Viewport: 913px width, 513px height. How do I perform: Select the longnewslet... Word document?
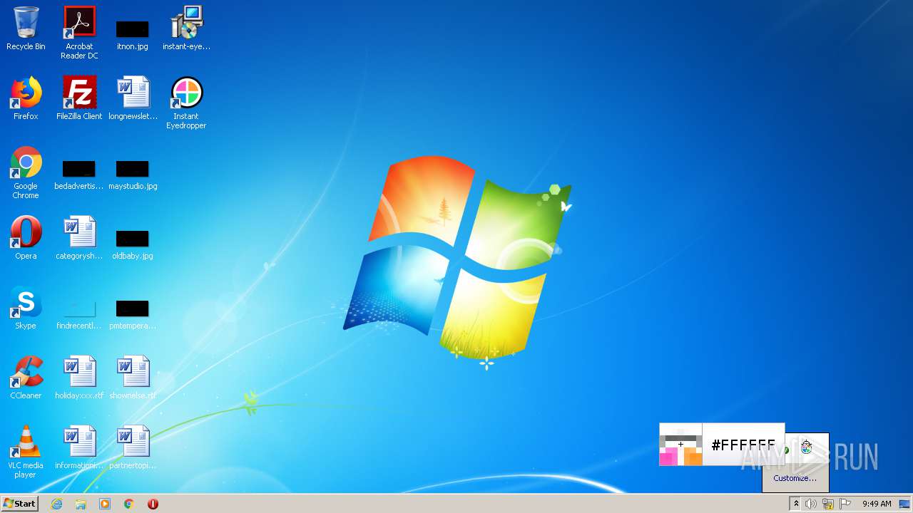tap(133, 98)
